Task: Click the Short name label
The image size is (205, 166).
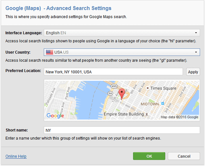Action: [17, 130]
